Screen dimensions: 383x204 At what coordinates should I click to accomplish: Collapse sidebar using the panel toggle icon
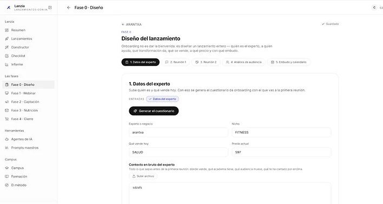[x=50, y=8]
